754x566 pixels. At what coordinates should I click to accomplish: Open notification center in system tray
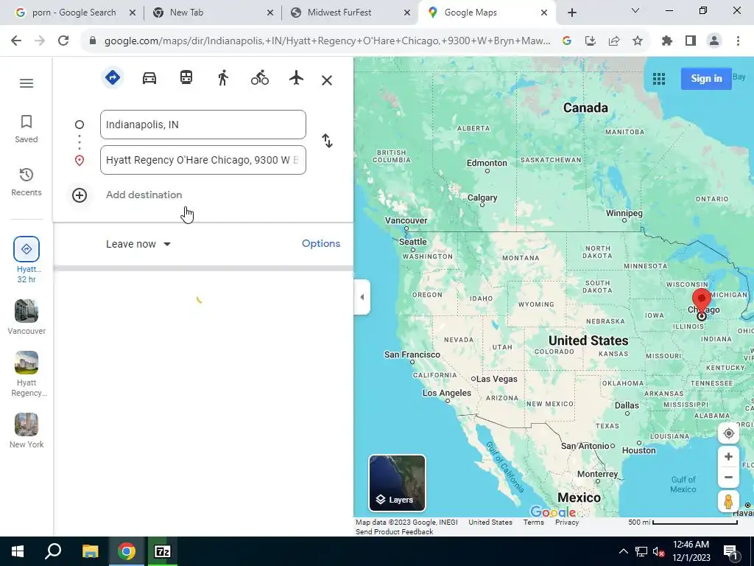pos(730,551)
